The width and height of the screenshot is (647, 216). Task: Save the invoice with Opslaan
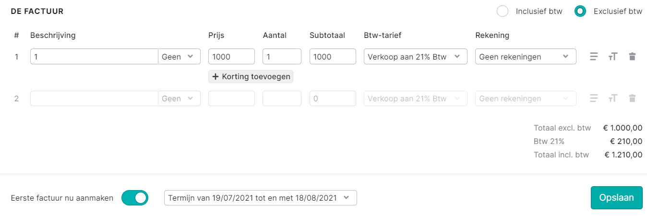point(617,198)
